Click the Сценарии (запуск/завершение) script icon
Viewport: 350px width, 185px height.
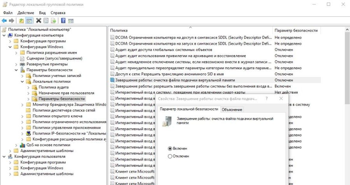(x=22, y=58)
